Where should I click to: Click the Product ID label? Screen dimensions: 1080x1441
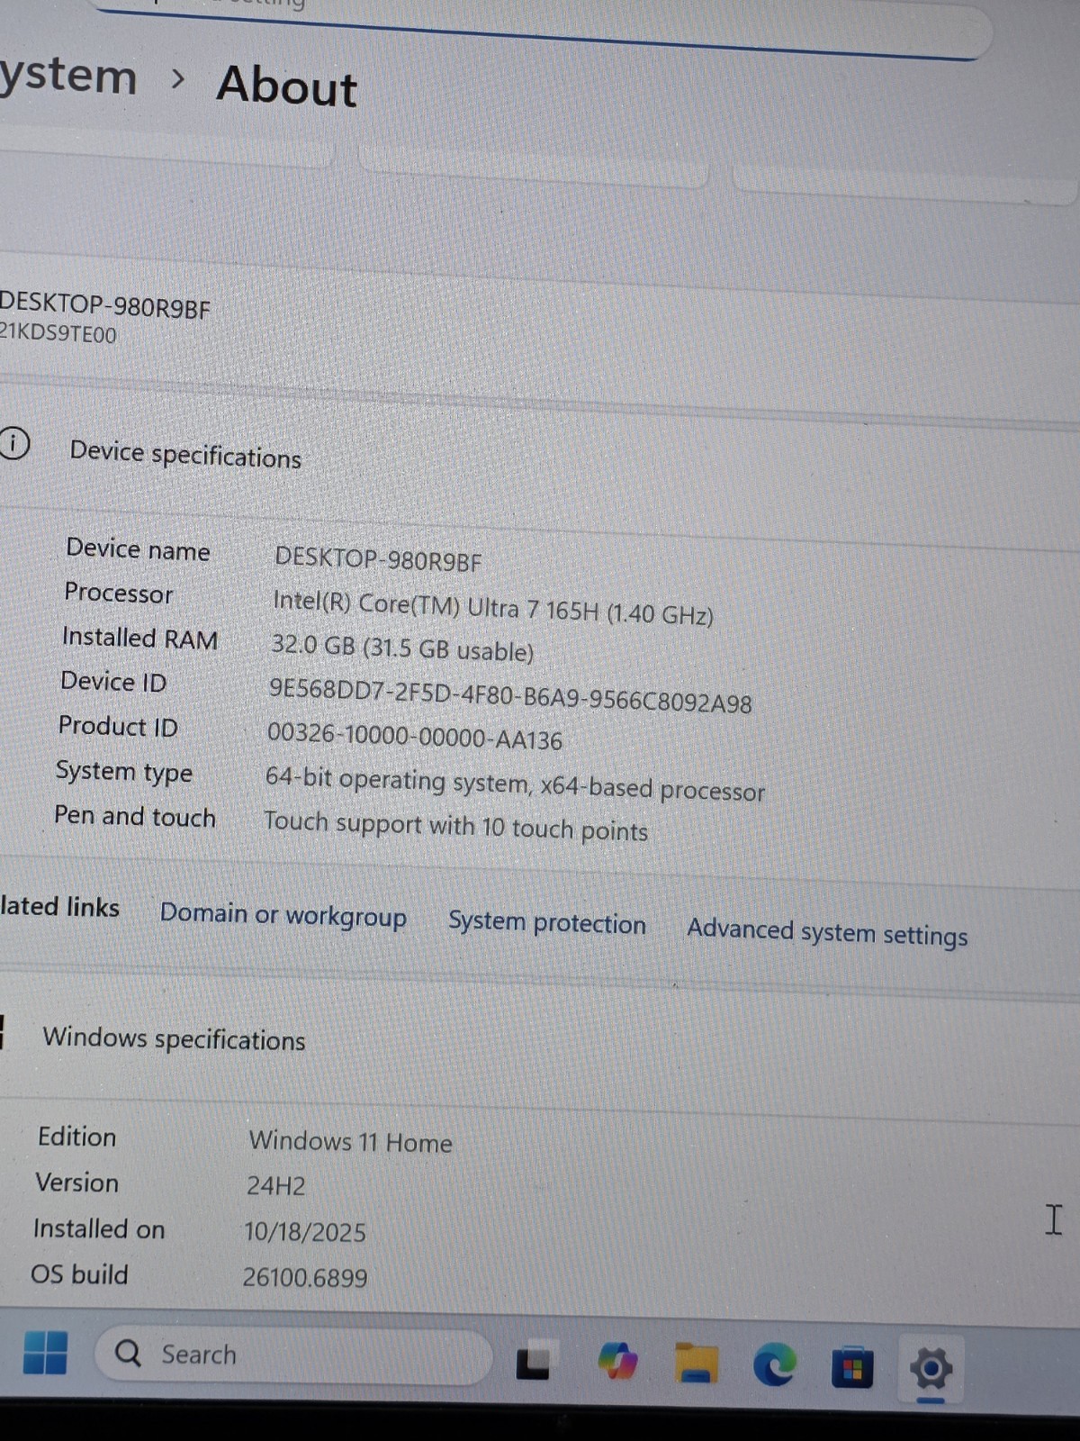(118, 726)
